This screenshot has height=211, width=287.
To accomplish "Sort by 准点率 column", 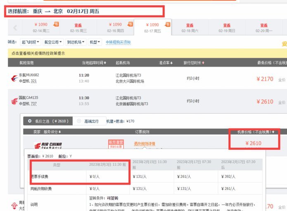I will click(166, 63).
